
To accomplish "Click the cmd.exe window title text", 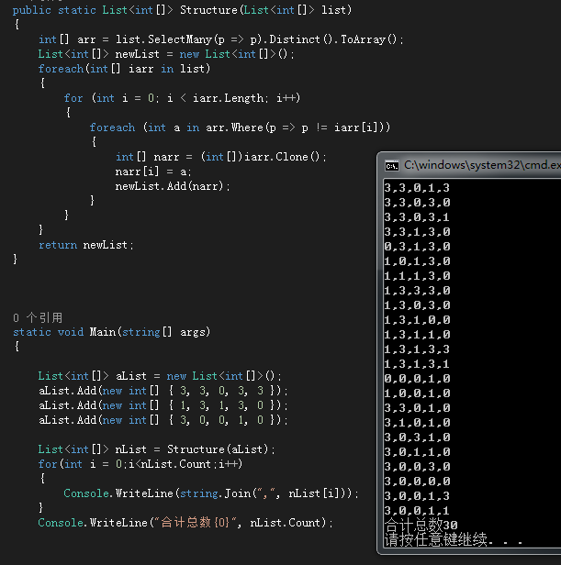I will 482,165.
